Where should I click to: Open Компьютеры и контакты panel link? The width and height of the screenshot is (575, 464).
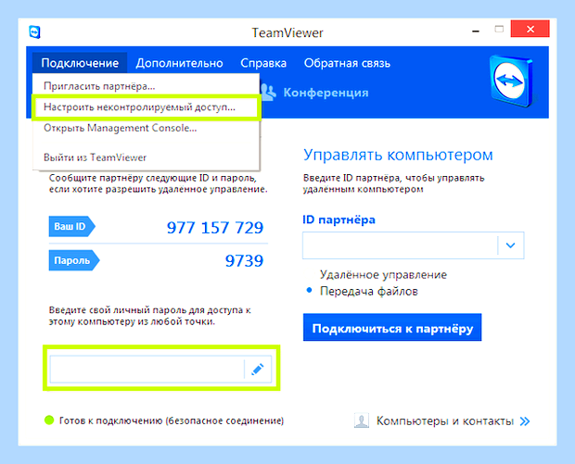(x=445, y=421)
